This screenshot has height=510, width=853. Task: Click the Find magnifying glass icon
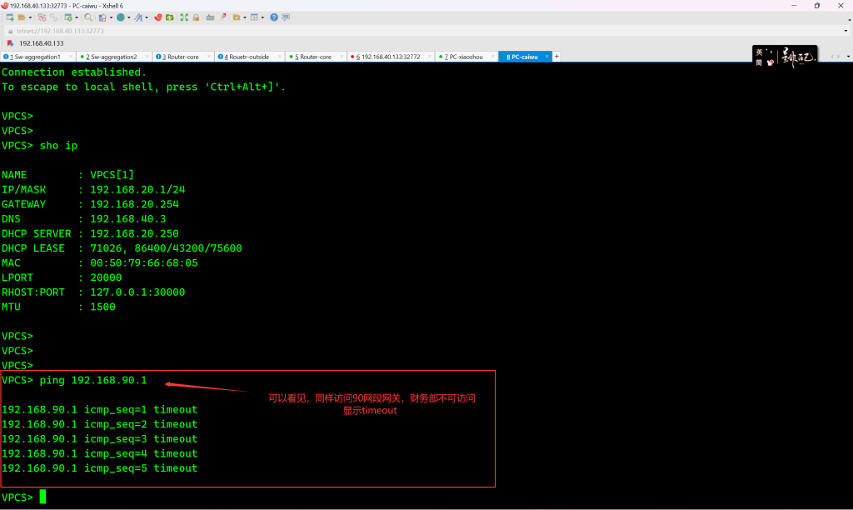point(87,17)
